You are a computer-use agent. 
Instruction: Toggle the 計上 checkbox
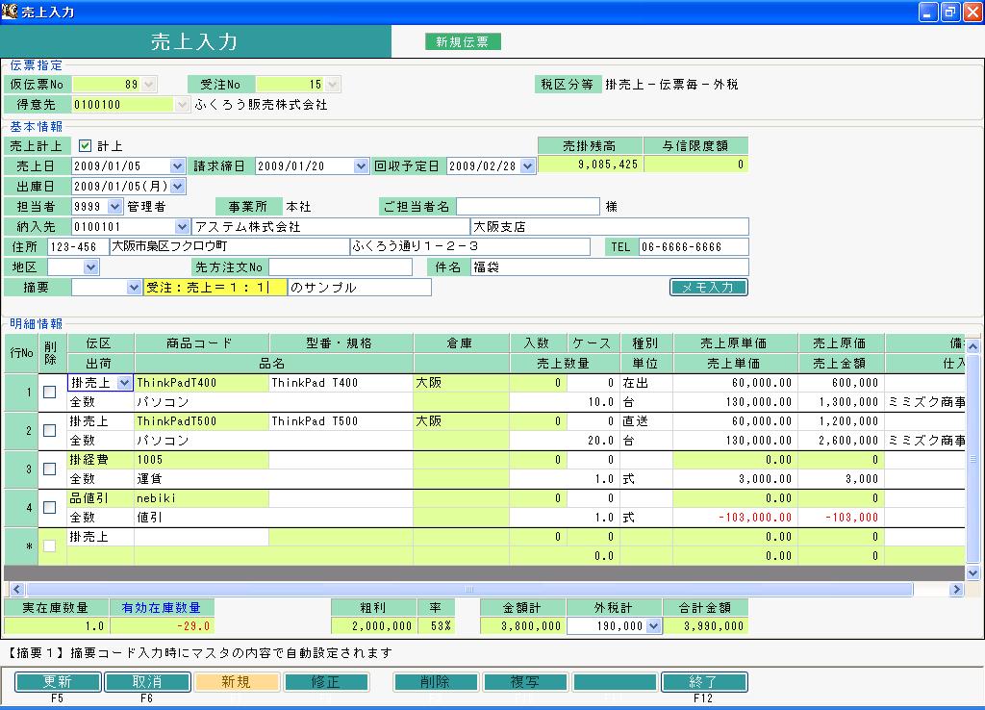pos(85,146)
